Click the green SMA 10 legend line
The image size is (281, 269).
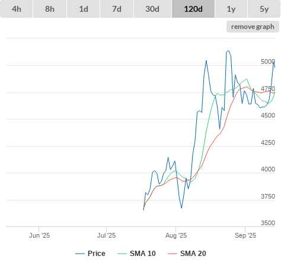pos(122,254)
